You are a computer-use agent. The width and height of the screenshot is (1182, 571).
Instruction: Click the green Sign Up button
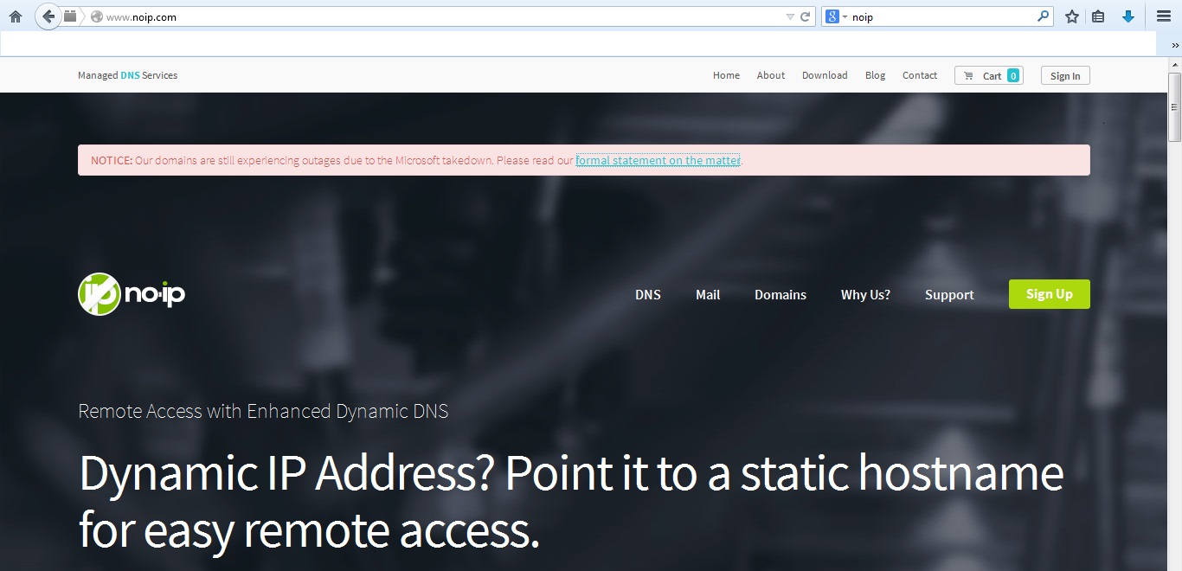coord(1050,294)
